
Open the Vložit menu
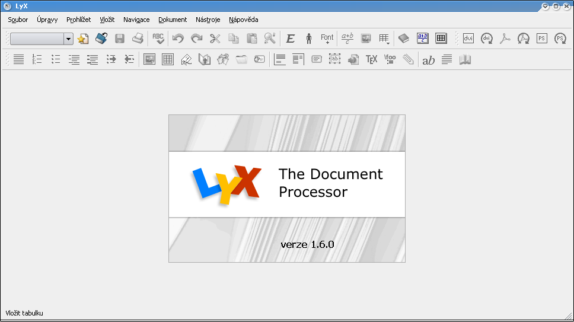click(107, 20)
